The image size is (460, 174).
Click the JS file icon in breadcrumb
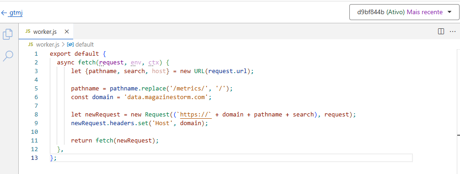pos(31,44)
